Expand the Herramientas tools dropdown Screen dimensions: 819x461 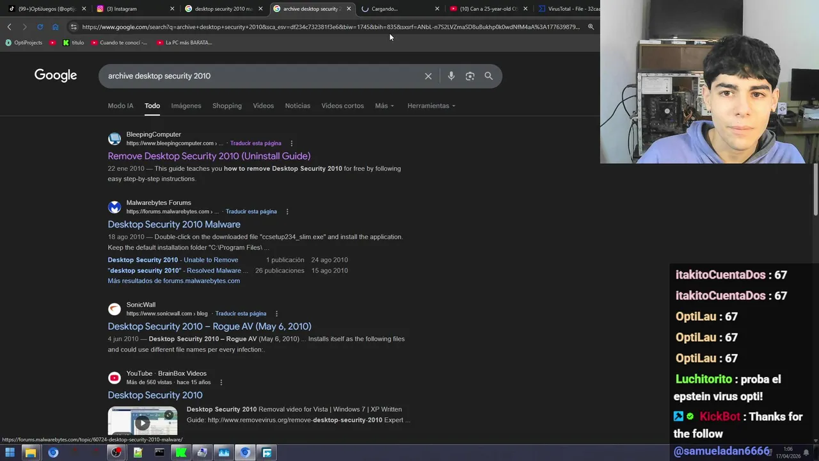(431, 106)
